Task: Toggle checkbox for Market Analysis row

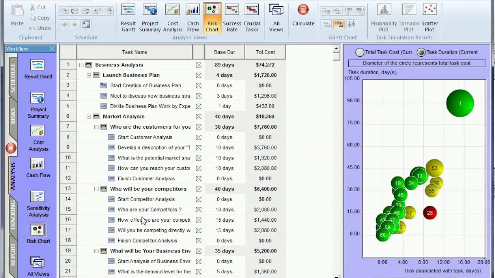Action: coord(198,117)
